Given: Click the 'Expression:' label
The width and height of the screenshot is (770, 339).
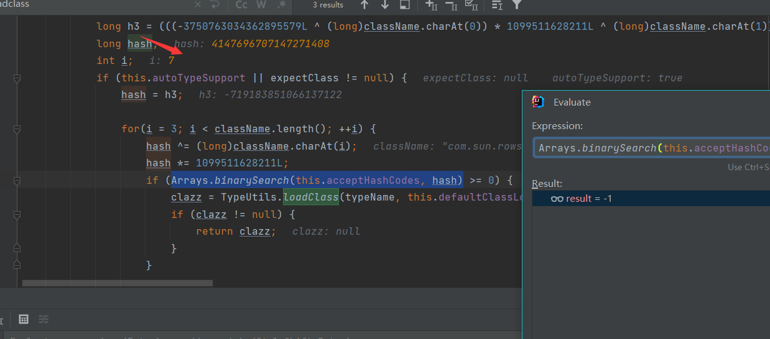Looking at the screenshot, I should [557, 125].
